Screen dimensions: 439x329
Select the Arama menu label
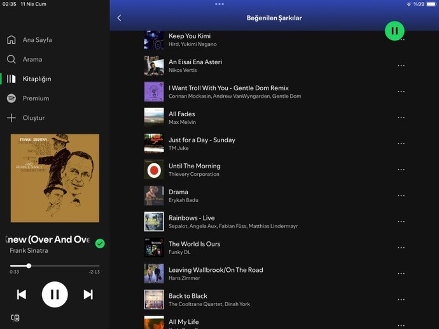click(x=32, y=59)
